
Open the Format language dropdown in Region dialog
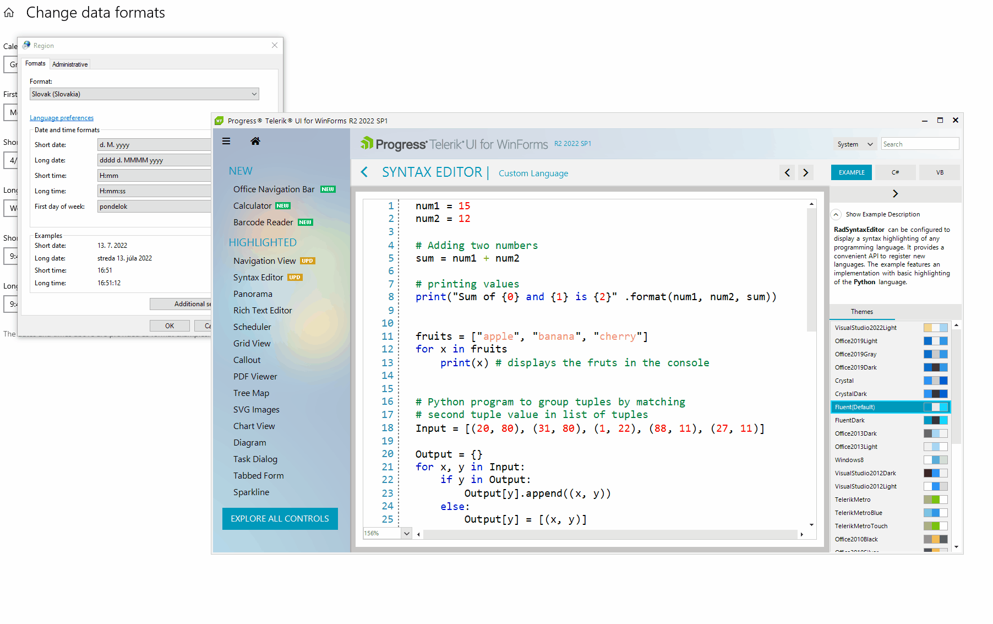[x=144, y=94]
